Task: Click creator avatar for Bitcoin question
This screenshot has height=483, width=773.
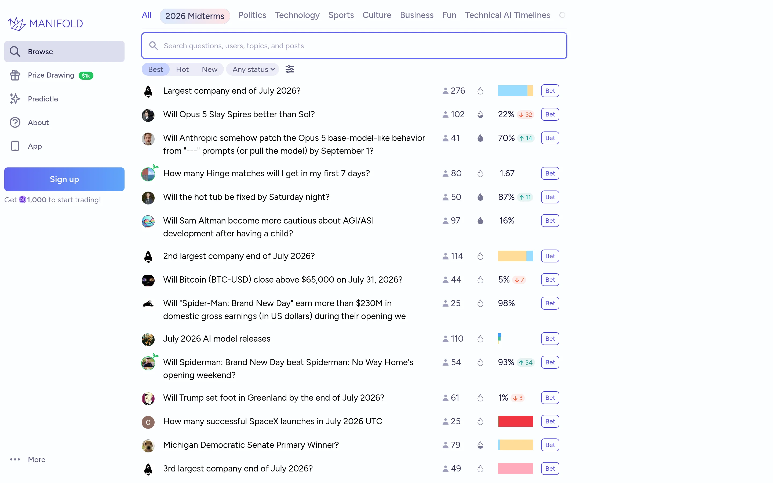Action: [148, 280]
